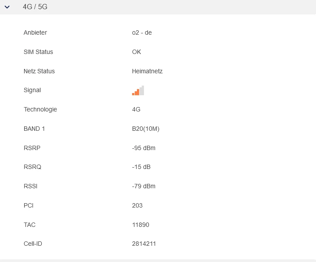This screenshot has width=316, height=262.
Task: Select the 4G technology value
Action: point(136,109)
